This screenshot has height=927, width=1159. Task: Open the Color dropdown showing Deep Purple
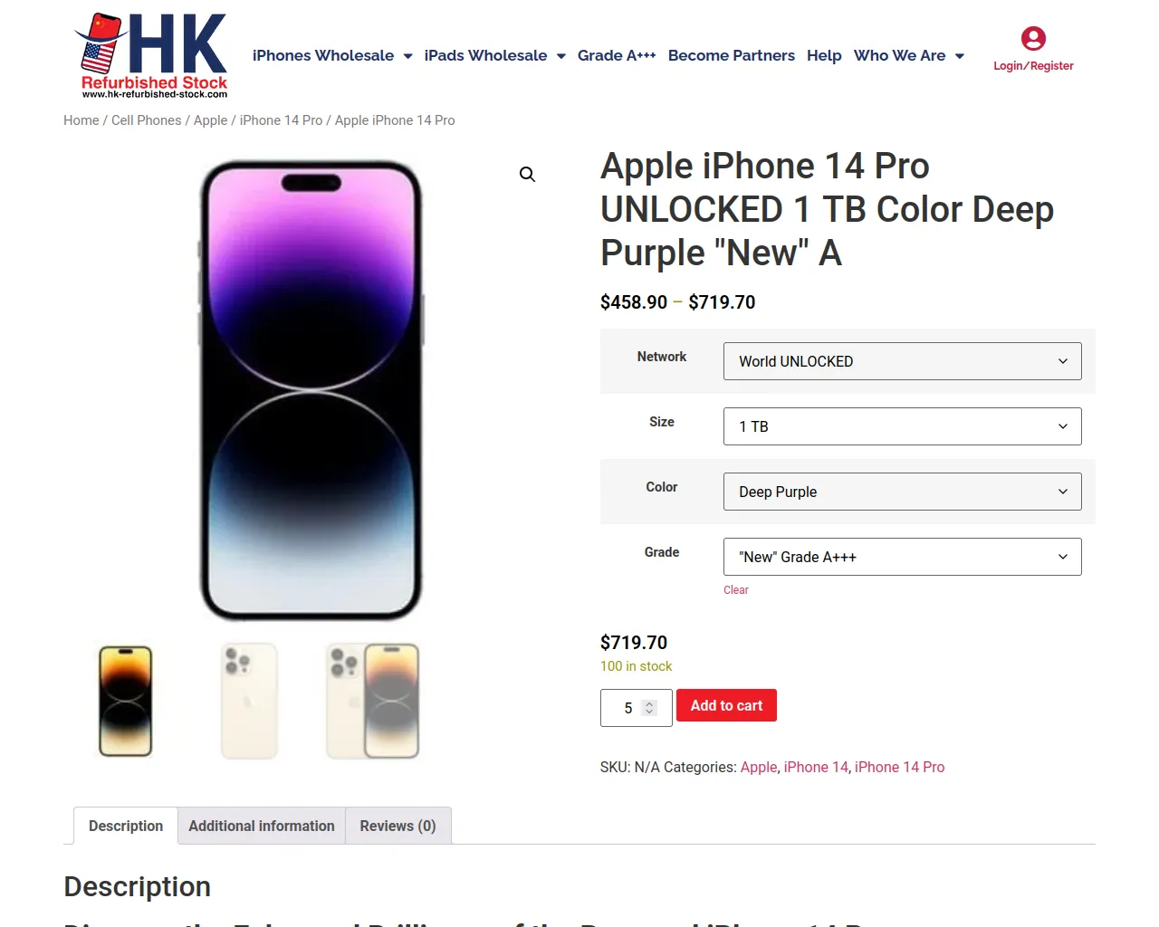902,492
